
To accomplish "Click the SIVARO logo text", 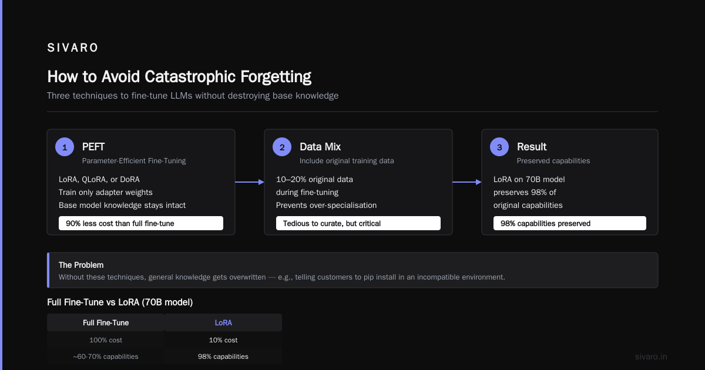I will tap(73, 48).
